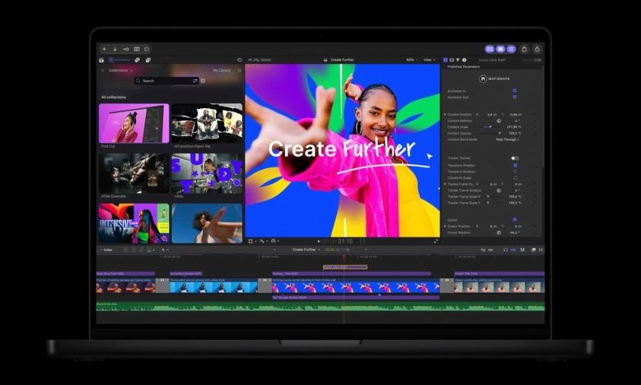Screen dimensions: 641x385
Task: Open the Create Further timeline project dropdown
Action: click(306, 250)
